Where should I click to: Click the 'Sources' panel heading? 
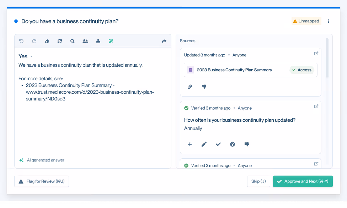pyautogui.click(x=187, y=41)
